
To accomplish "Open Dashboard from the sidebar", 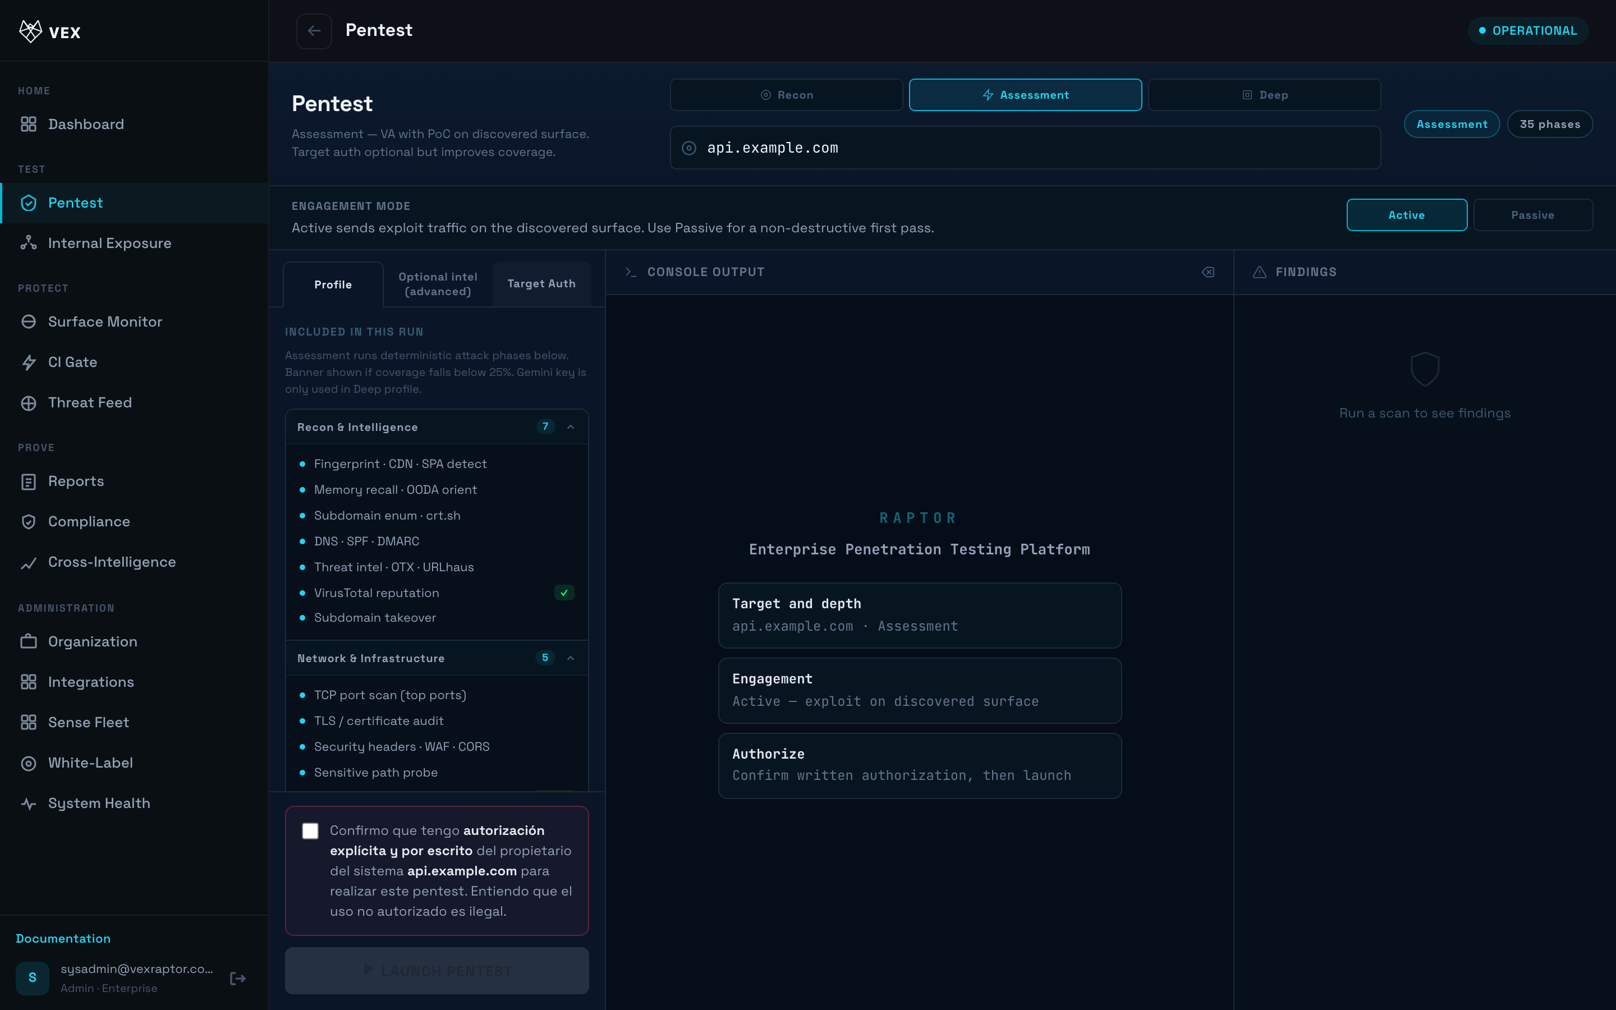I will pos(134,124).
